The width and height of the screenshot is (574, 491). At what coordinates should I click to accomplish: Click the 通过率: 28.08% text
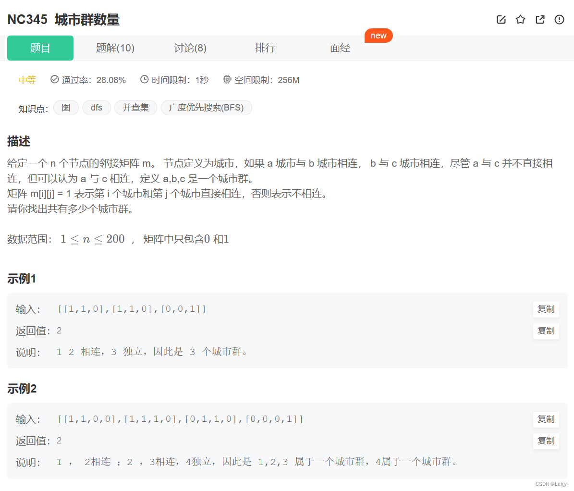coord(94,80)
